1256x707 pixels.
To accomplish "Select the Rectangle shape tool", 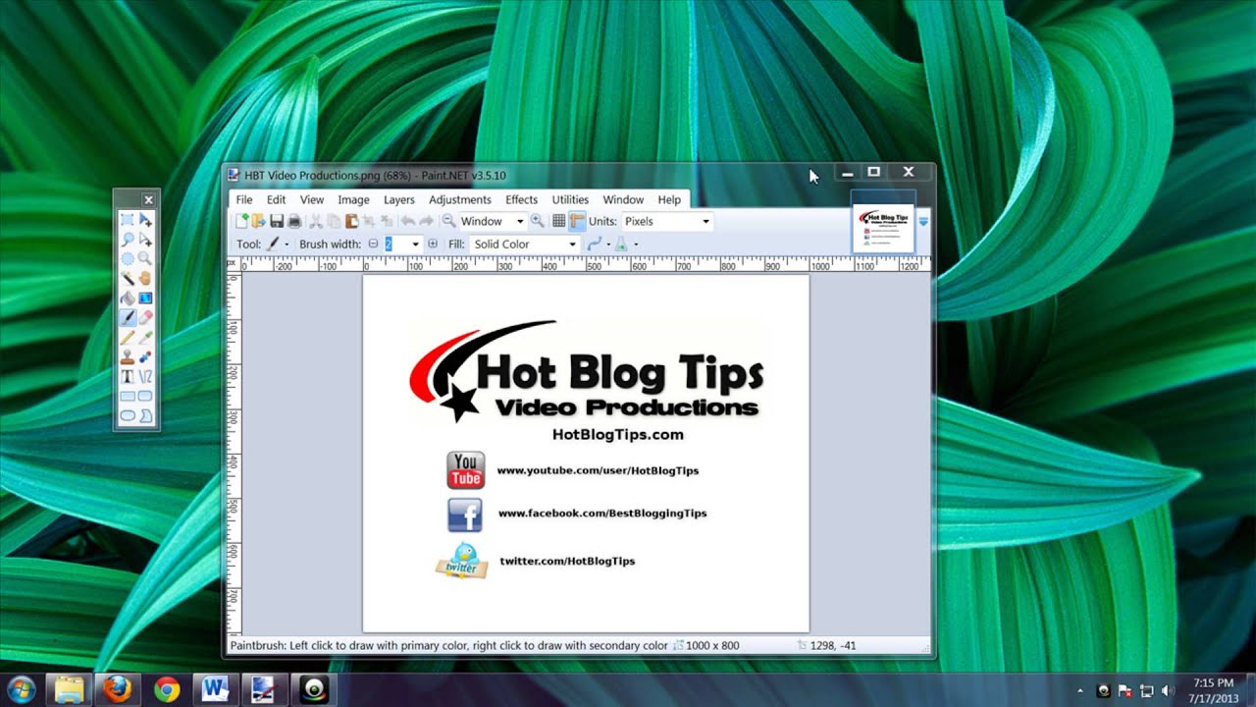I will click(128, 397).
